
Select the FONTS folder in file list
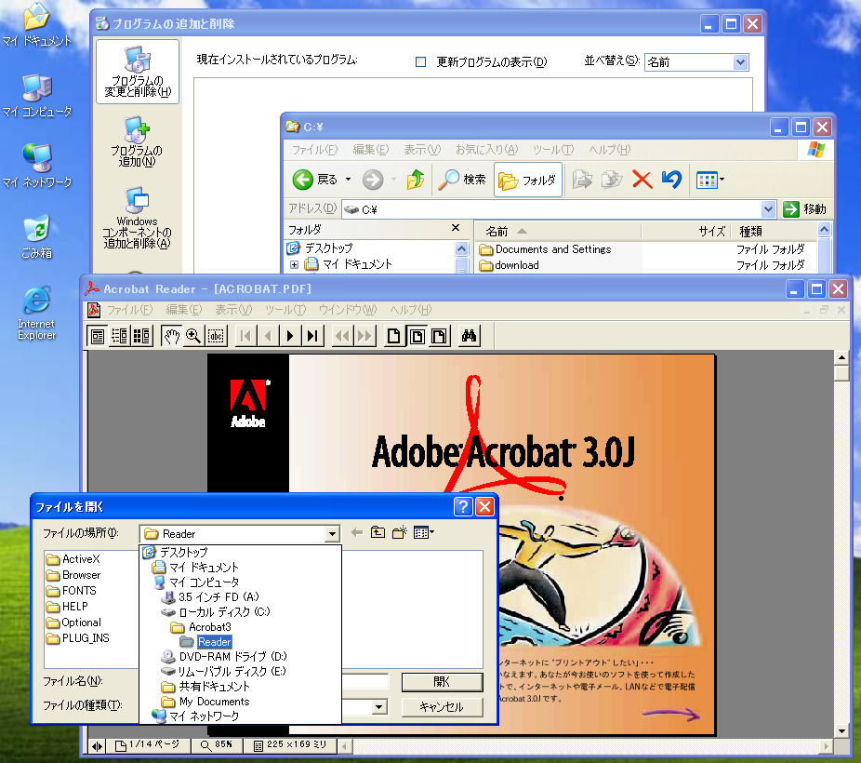[72, 591]
